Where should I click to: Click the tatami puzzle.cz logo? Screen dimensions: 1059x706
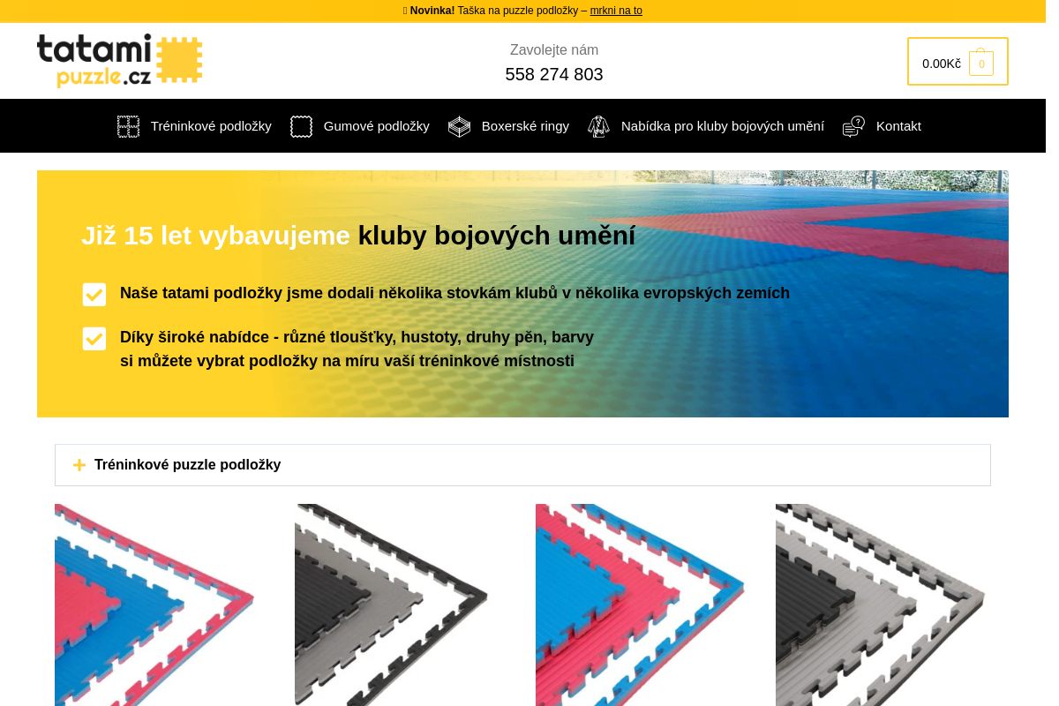pos(119,61)
